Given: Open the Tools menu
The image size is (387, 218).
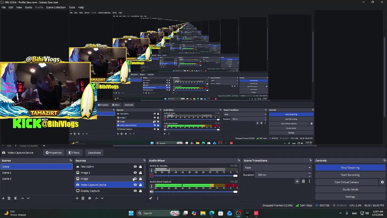Looking at the screenshot, I should (x=72, y=7).
